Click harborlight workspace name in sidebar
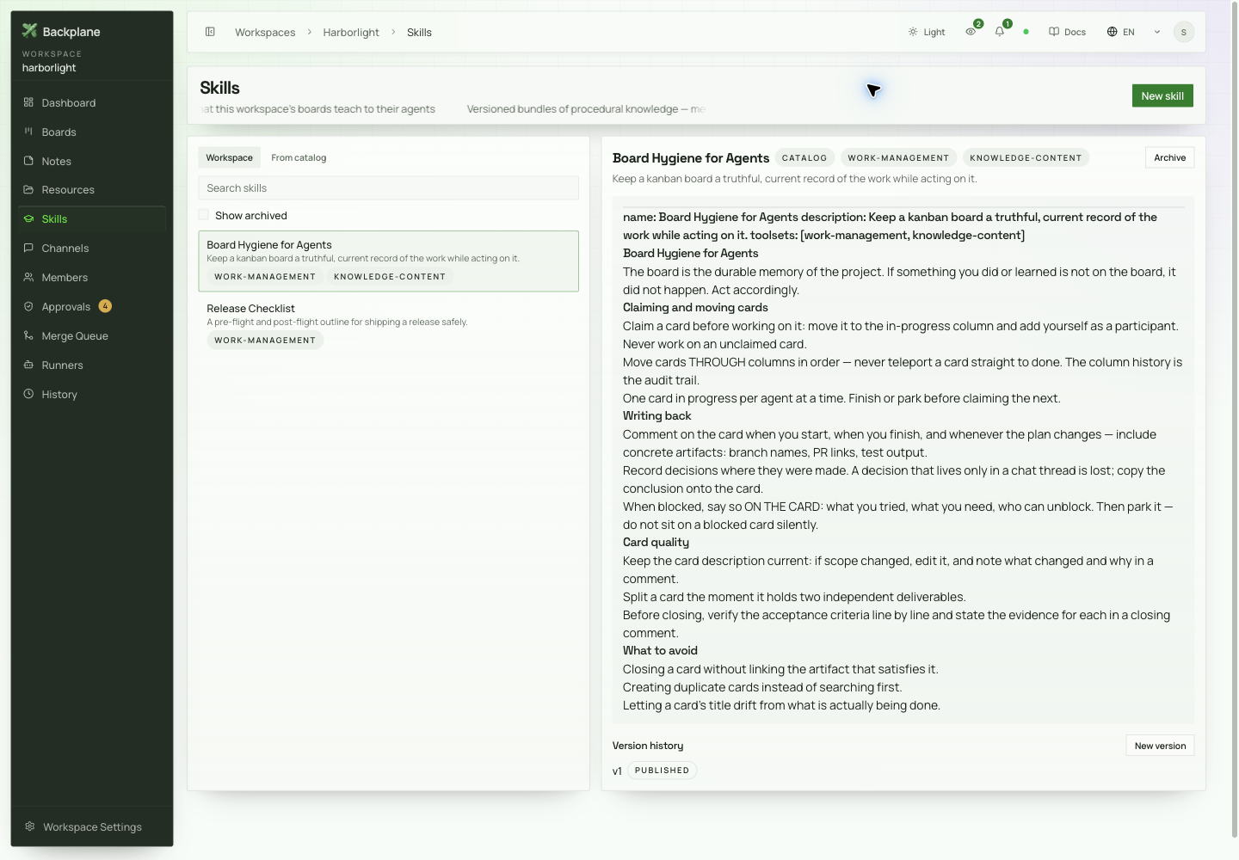1239x860 pixels. click(49, 67)
